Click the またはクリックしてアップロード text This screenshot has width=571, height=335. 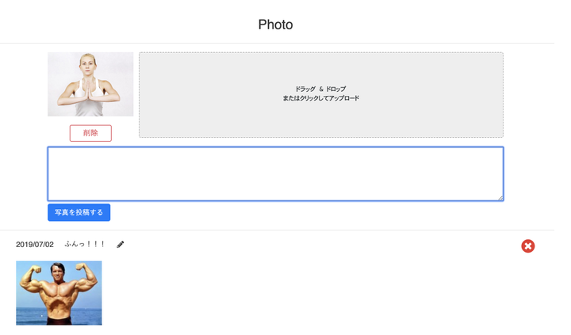pyautogui.click(x=321, y=98)
